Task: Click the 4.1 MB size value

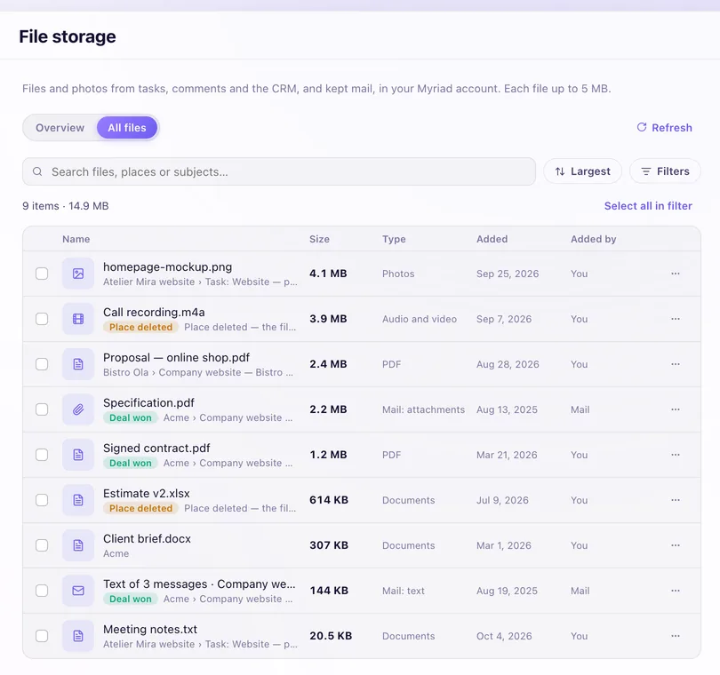Action: coord(328,274)
